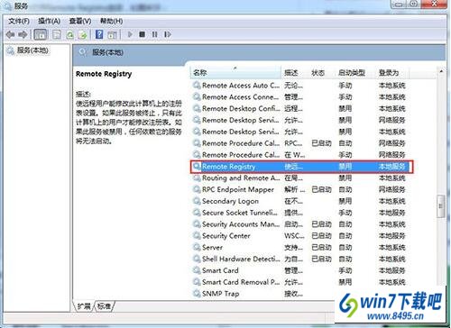The width and height of the screenshot is (451, 328).
Task: Select 服务(本地) in the left tree
Action: 32,50
